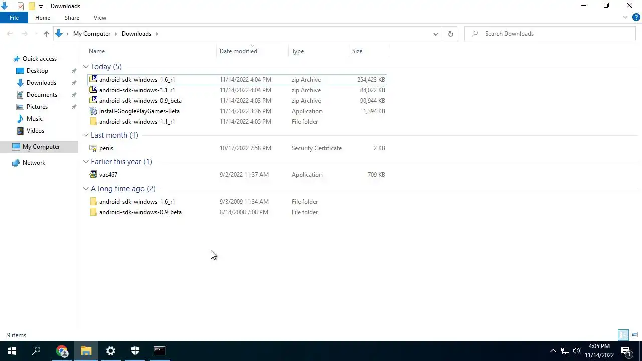Viewport: 642px width, 361px height.
Task: Click the 9/2/2022 11:37 AM date cell
Action: tap(244, 175)
